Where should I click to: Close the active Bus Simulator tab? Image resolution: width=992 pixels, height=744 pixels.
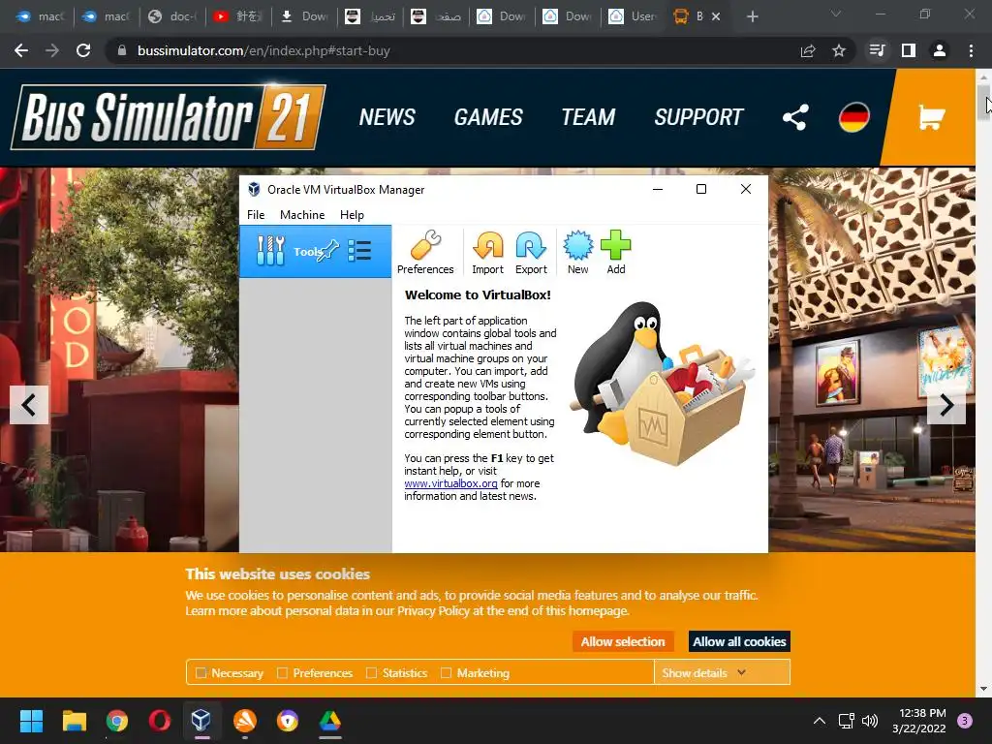click(716, 16)
